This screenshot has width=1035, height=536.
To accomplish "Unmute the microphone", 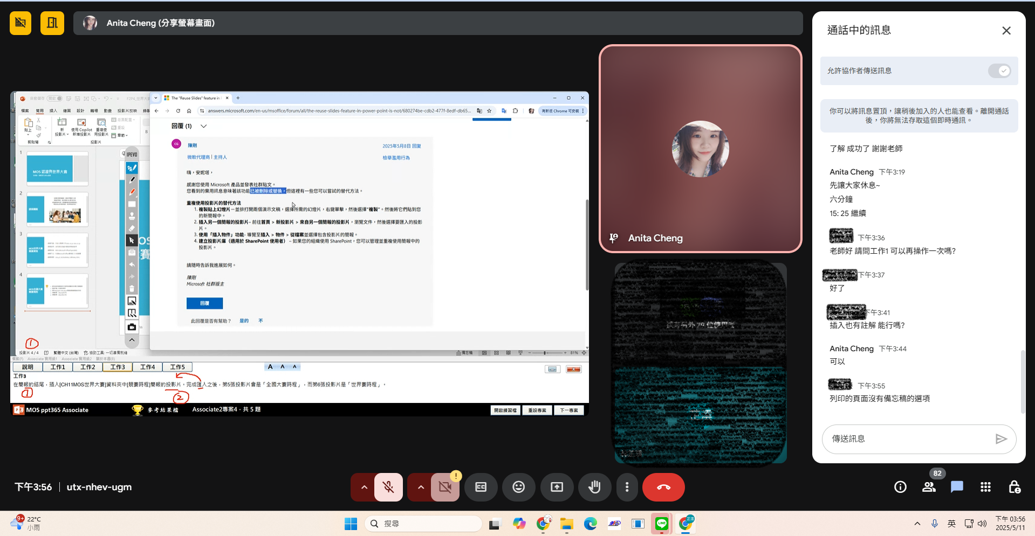I will click(388, 487).
